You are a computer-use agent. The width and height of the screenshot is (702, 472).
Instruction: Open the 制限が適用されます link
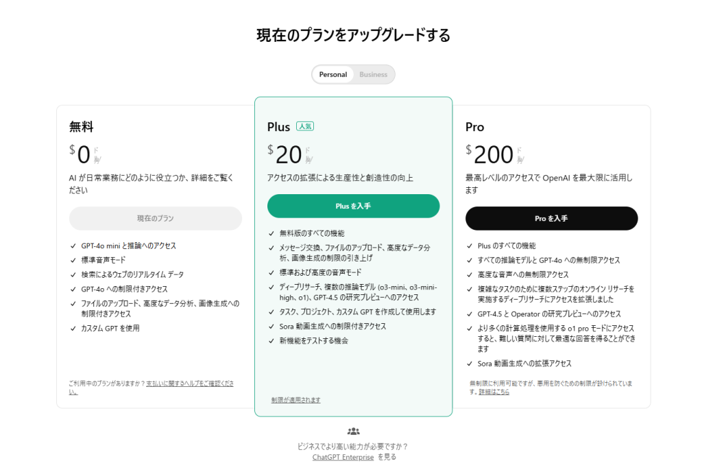click(x=296, y=400)
